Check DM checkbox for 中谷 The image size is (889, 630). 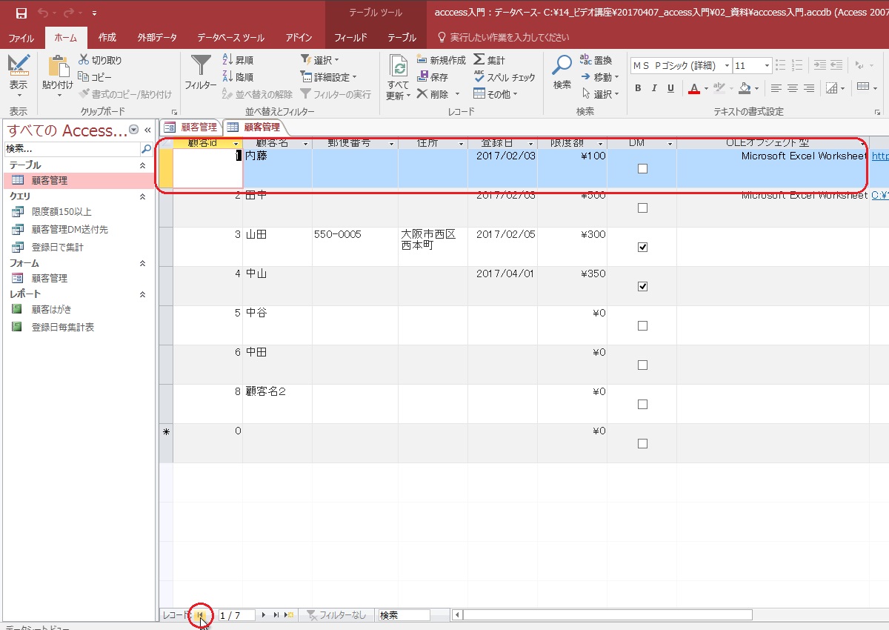pos(642,325)
